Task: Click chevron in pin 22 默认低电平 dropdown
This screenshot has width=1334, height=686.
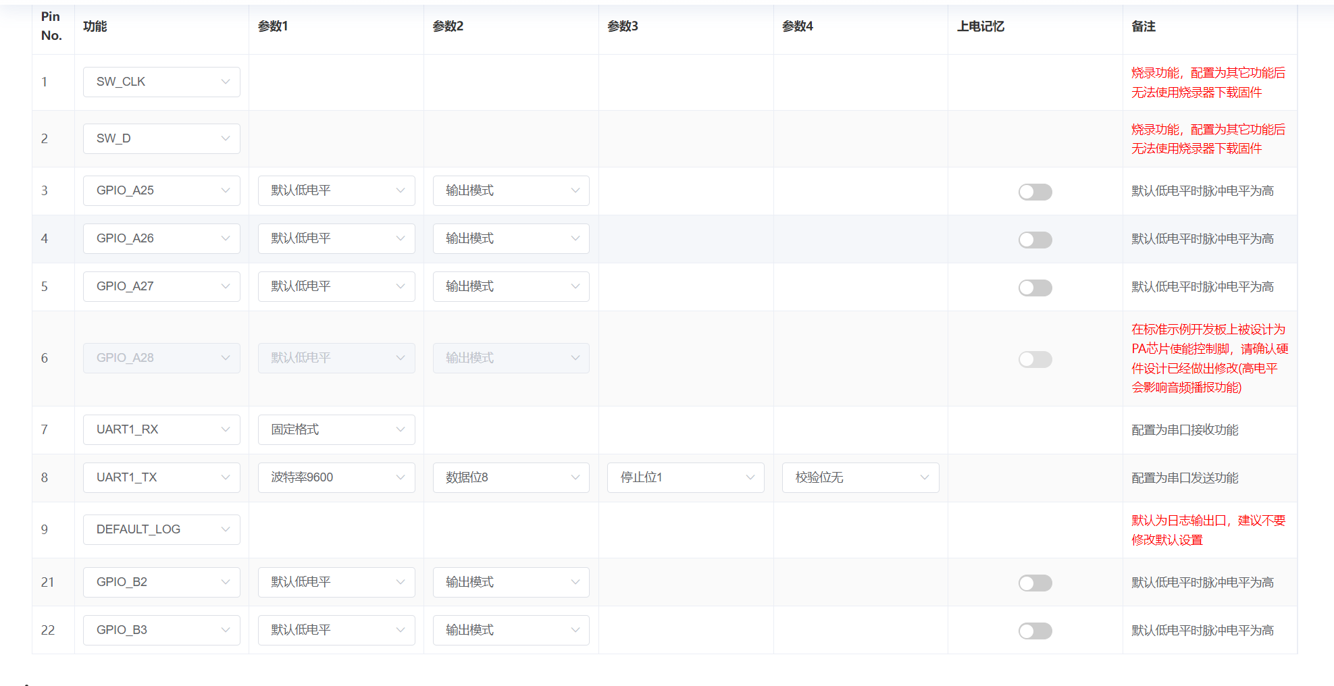Action: (401, 630)
